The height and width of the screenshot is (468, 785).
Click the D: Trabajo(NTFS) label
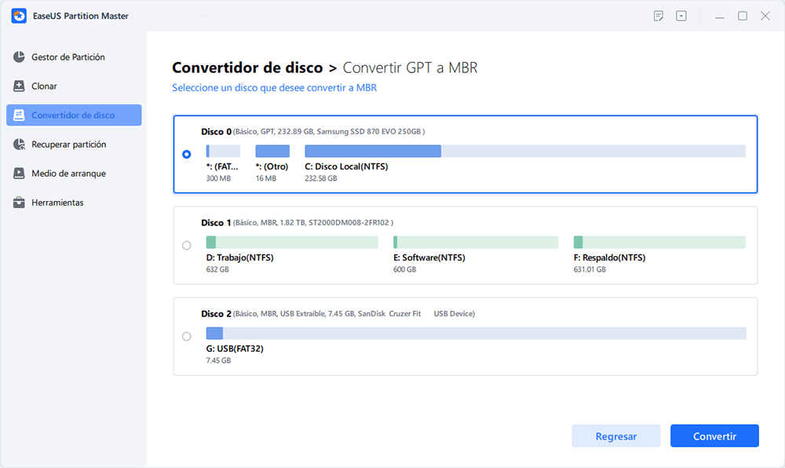point(239,258)
